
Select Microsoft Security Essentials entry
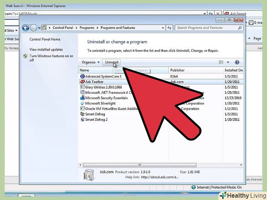pos(161,98)
